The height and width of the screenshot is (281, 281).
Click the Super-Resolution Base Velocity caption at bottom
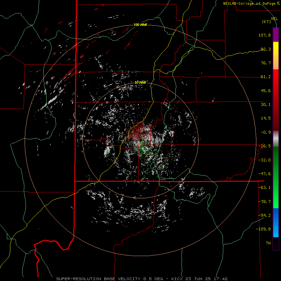[x=142, y=279]
